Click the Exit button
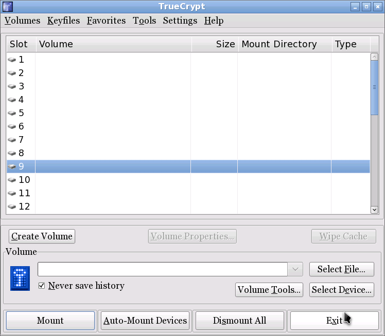The height and width of the screenshot is (336, 385). click(x=335, y=321)
